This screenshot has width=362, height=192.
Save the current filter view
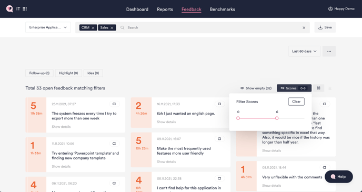coord(325,27)
